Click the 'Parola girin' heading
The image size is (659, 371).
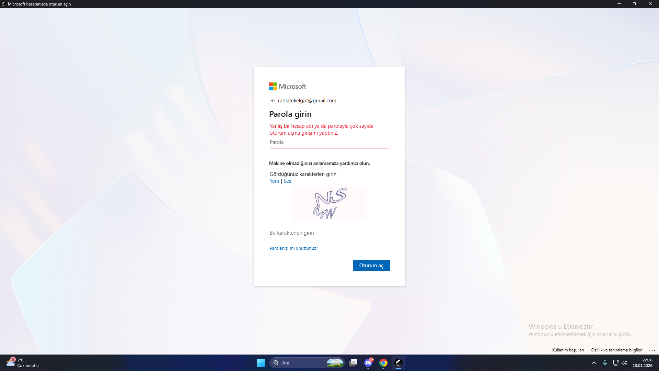pyautogui.click(x=290, y=114)
